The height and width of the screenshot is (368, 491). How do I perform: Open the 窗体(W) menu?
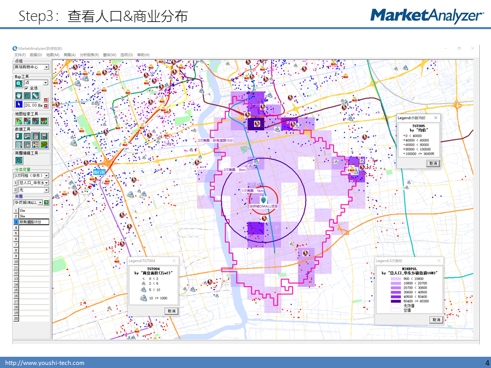point(109,55)
